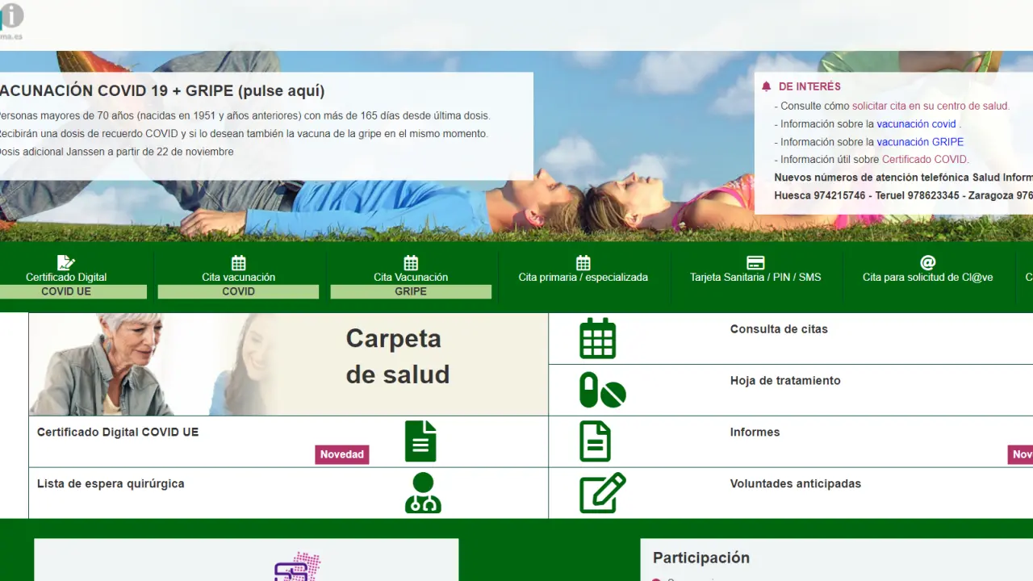Click the doctor icon for Lista de espera
This screenshot has width=1033, height=581.
423,493
